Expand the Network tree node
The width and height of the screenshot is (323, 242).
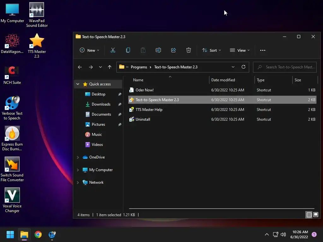click(x=78, y=182)
